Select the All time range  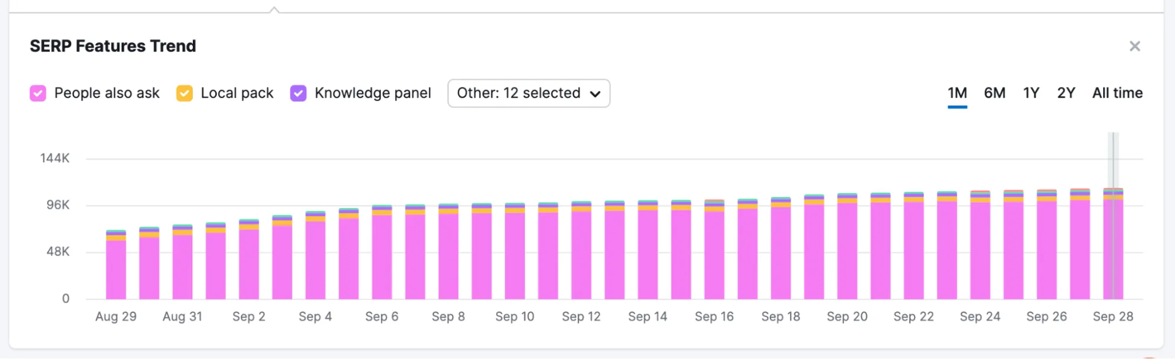click(1116, 93)
